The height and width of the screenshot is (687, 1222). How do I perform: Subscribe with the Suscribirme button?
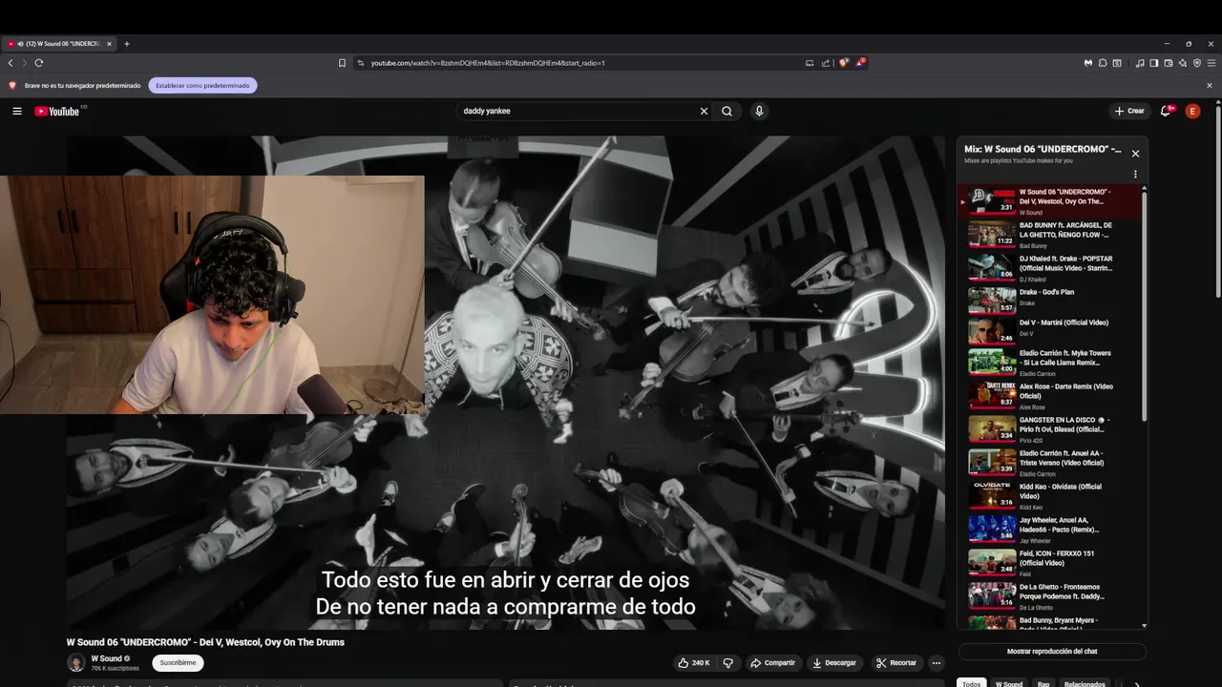pos(178,662)
